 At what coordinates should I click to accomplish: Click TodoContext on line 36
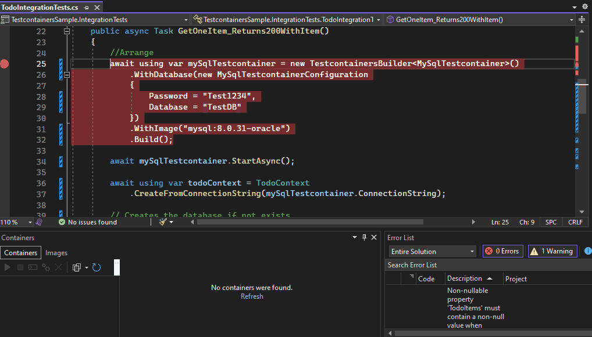click(x=283, y=183)
